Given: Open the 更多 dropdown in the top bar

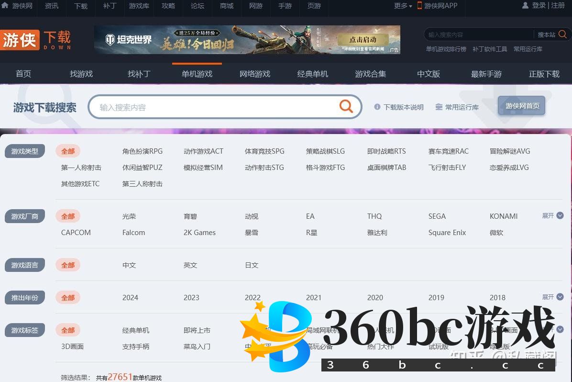Looking at the screenshot, I should click(x=403, y=6).
